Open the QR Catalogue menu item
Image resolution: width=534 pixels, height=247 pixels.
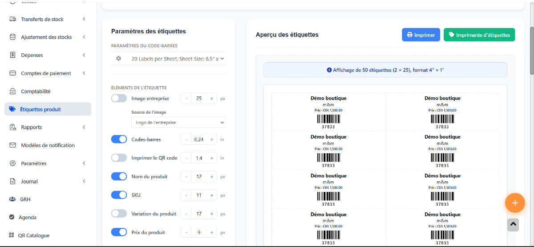(x=48, y=235)
